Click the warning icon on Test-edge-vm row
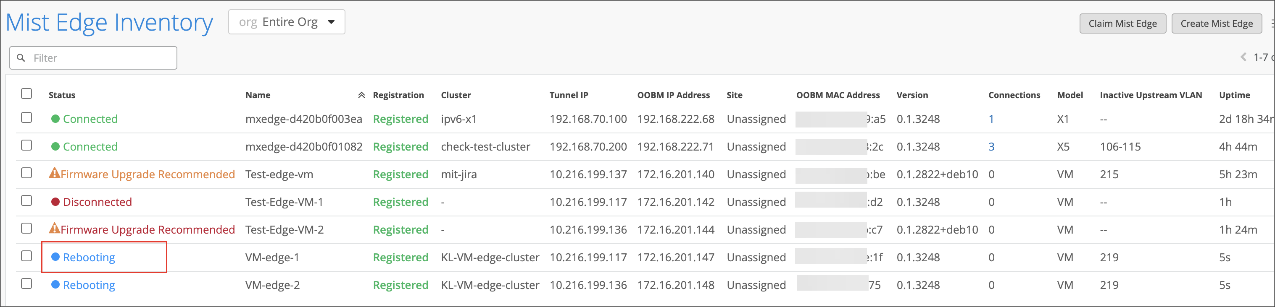 pos(55,173)
